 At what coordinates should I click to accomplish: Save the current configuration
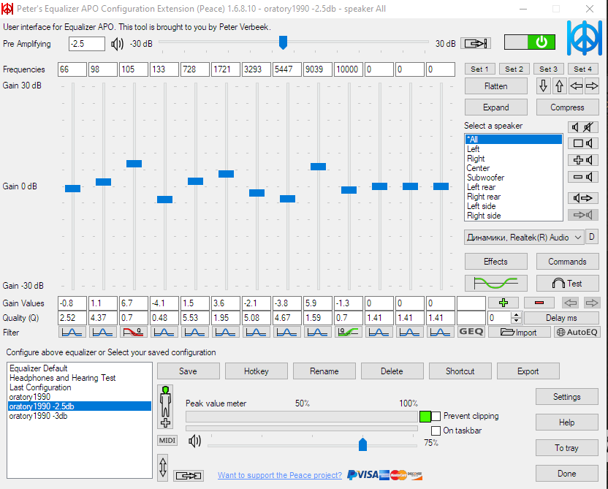click(x=188, y=371)
